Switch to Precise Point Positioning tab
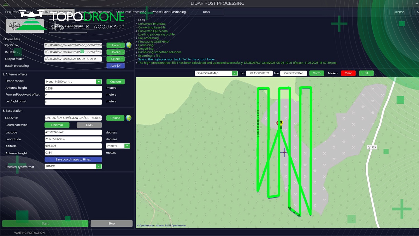 (169, 12)
